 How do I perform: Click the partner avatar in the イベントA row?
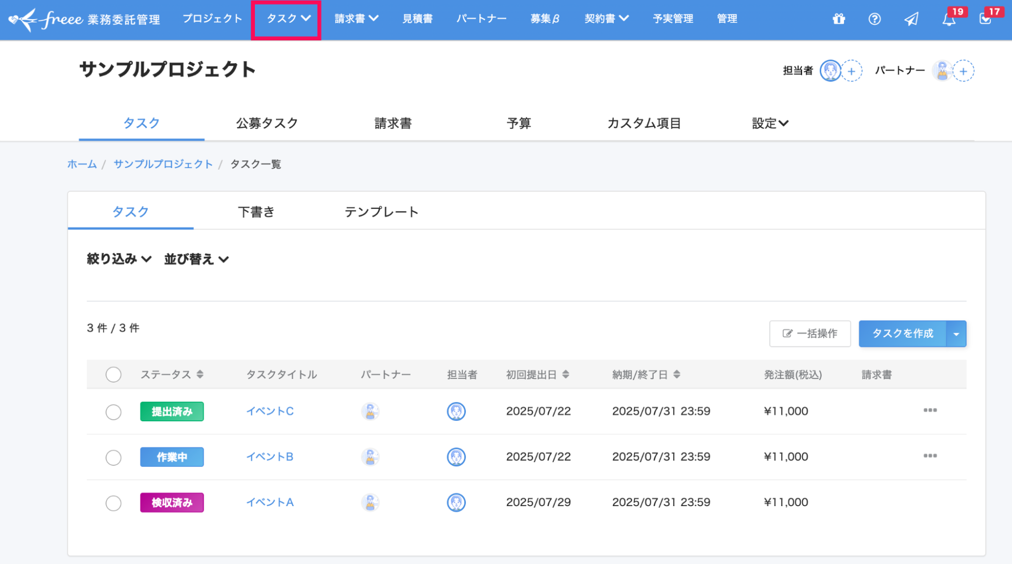pos(370,502)
